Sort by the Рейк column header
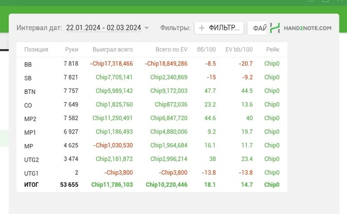The height and width of the screenshot is (214, 347). [x=273, y=50]
